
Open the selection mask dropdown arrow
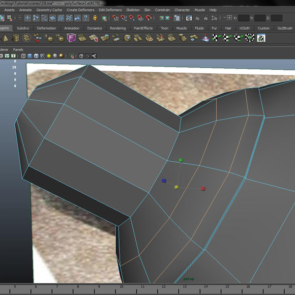pyautogui.click(x=20, y=18)
